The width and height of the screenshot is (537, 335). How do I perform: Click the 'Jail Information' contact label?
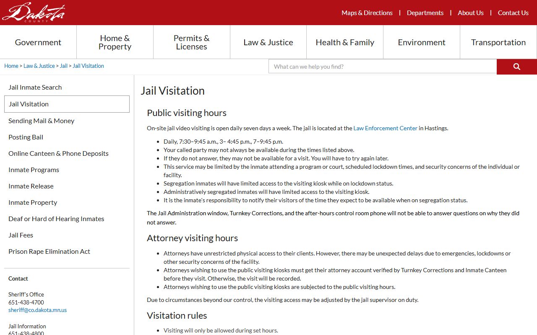[x=27, y=326]
